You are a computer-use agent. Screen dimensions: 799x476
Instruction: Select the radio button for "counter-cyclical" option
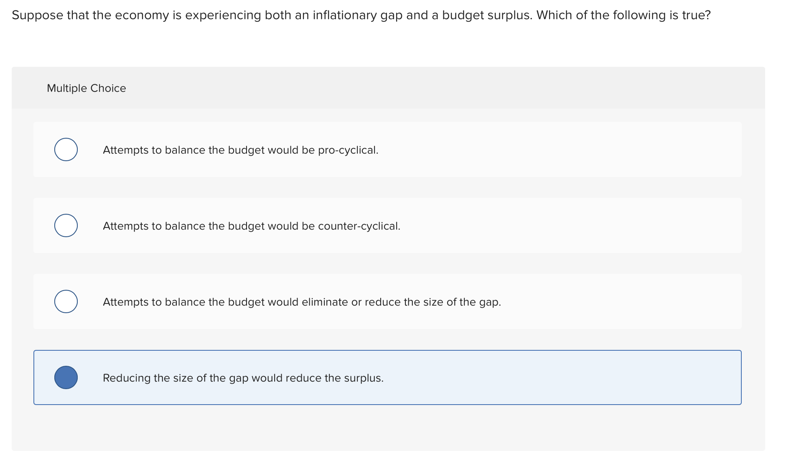click(66, 225)
